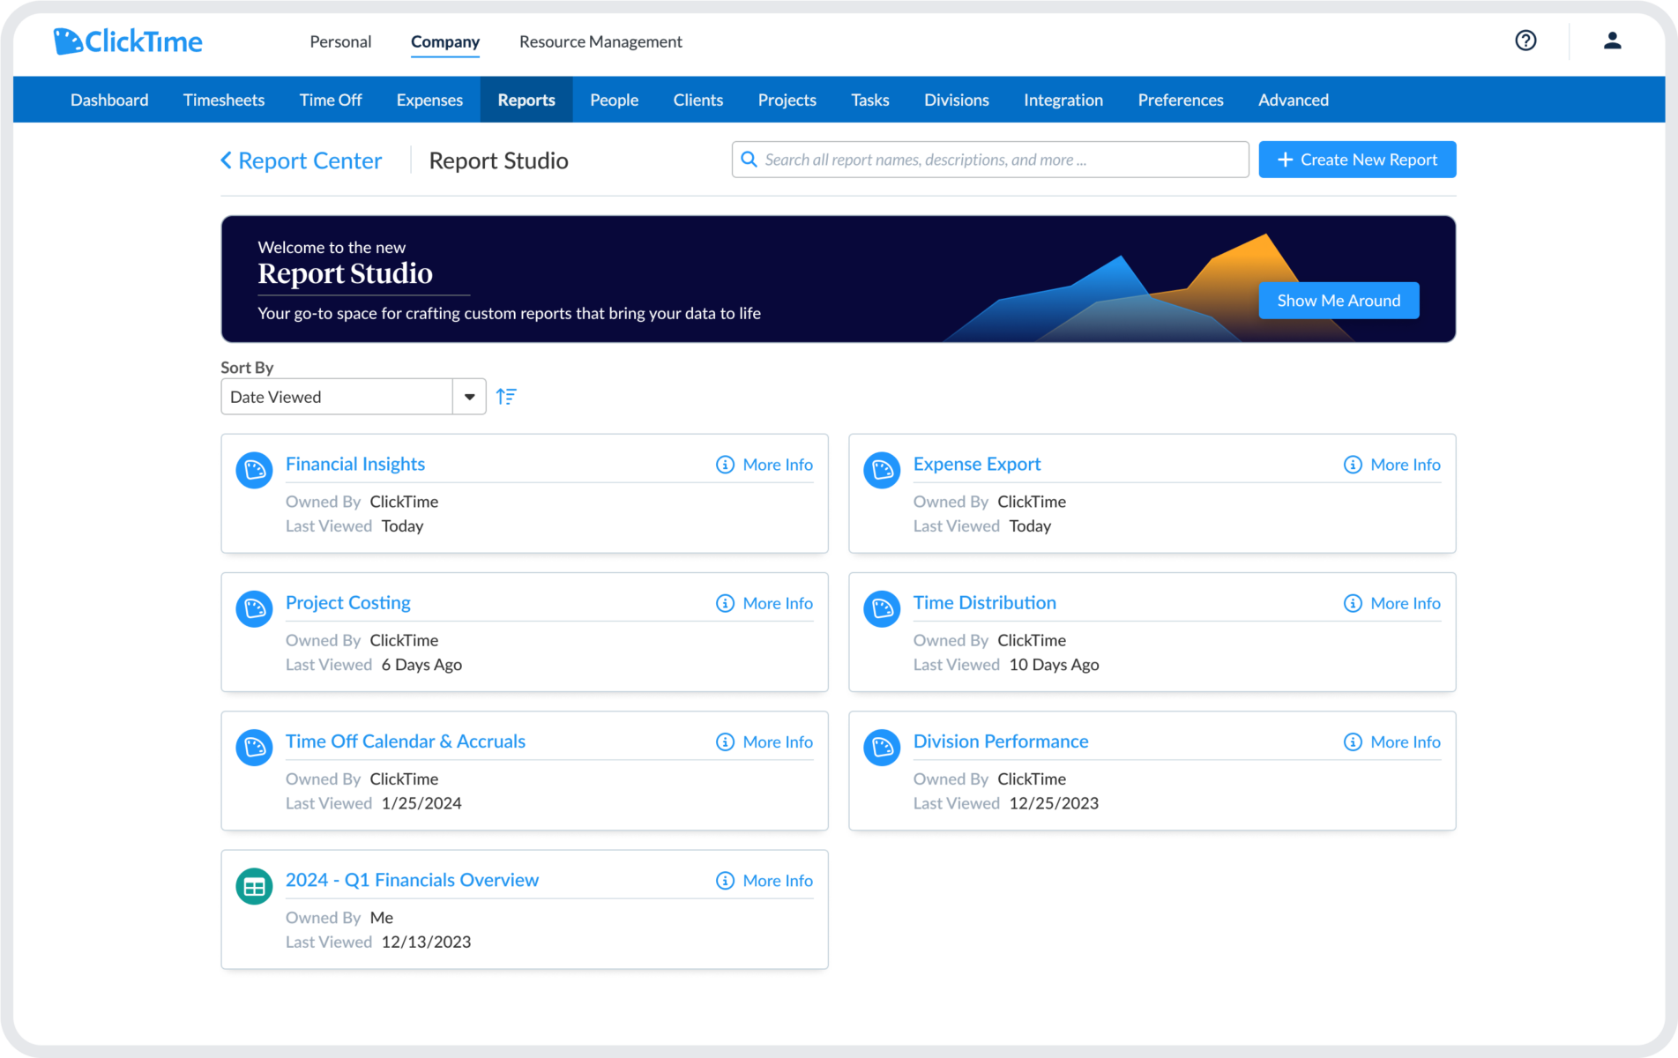This screenshot has width=1678, height=1058.
Task: Open the Preferences menu item
Action: pos(1181,100)
